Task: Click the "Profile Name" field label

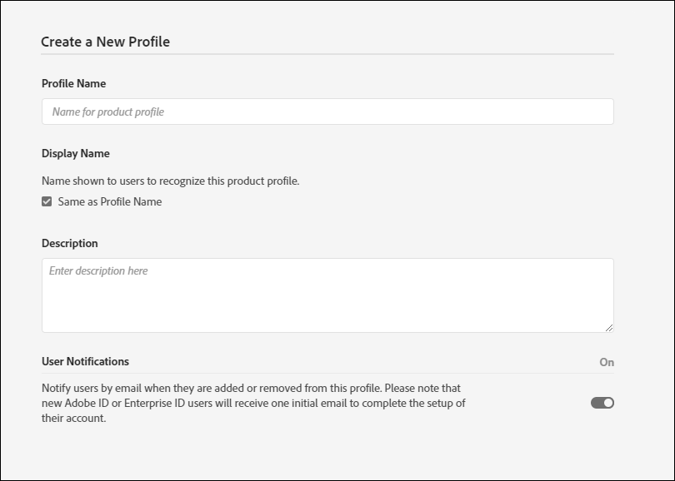Action: (x=73, y=83)
